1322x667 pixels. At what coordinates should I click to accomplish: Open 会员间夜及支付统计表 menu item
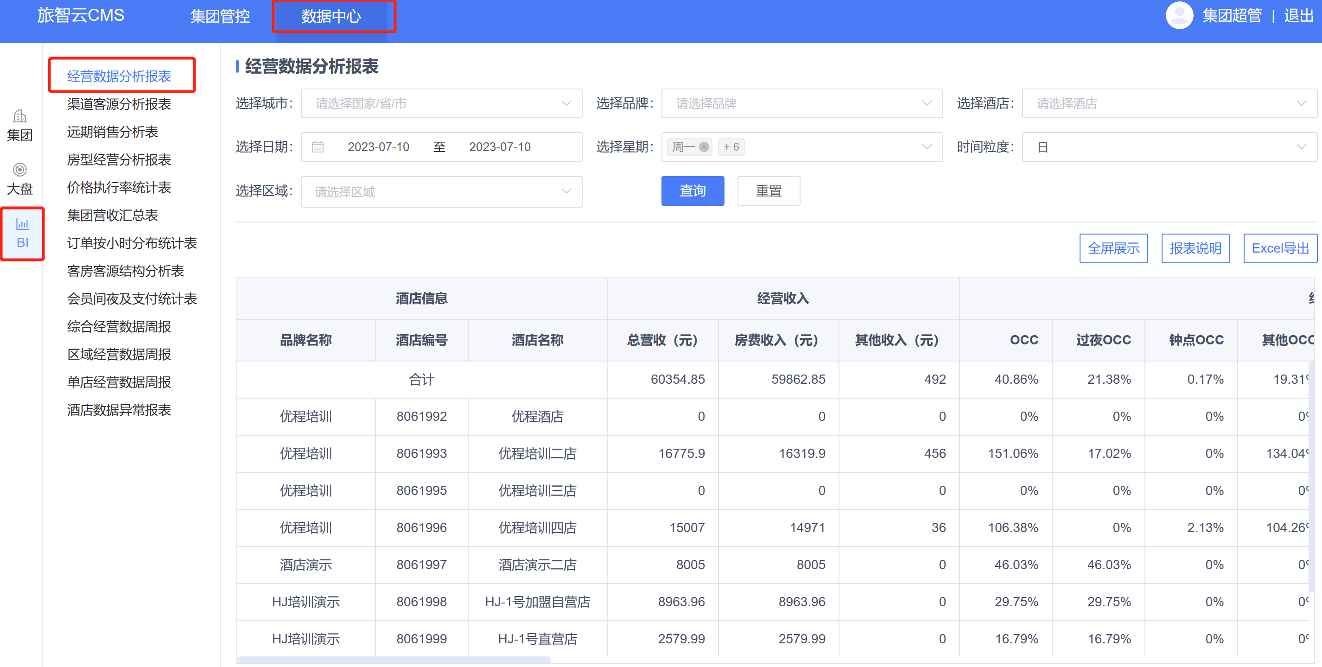tap(132, 299)
